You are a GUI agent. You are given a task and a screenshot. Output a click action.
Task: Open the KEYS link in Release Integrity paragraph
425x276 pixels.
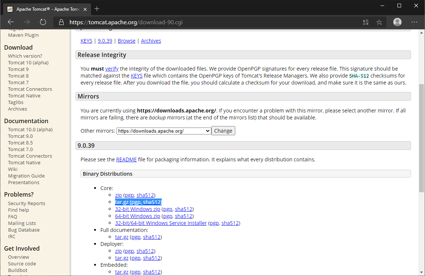pyautogui.click(x=137, y=76)
